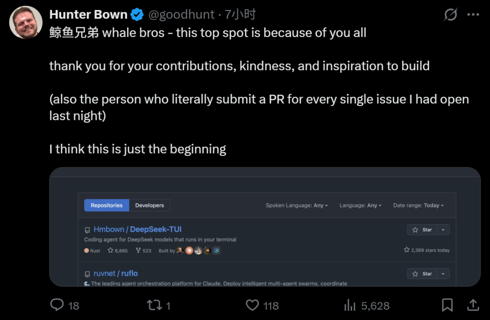Open the Grok slash-circle icon

click(x=451, y=14)
